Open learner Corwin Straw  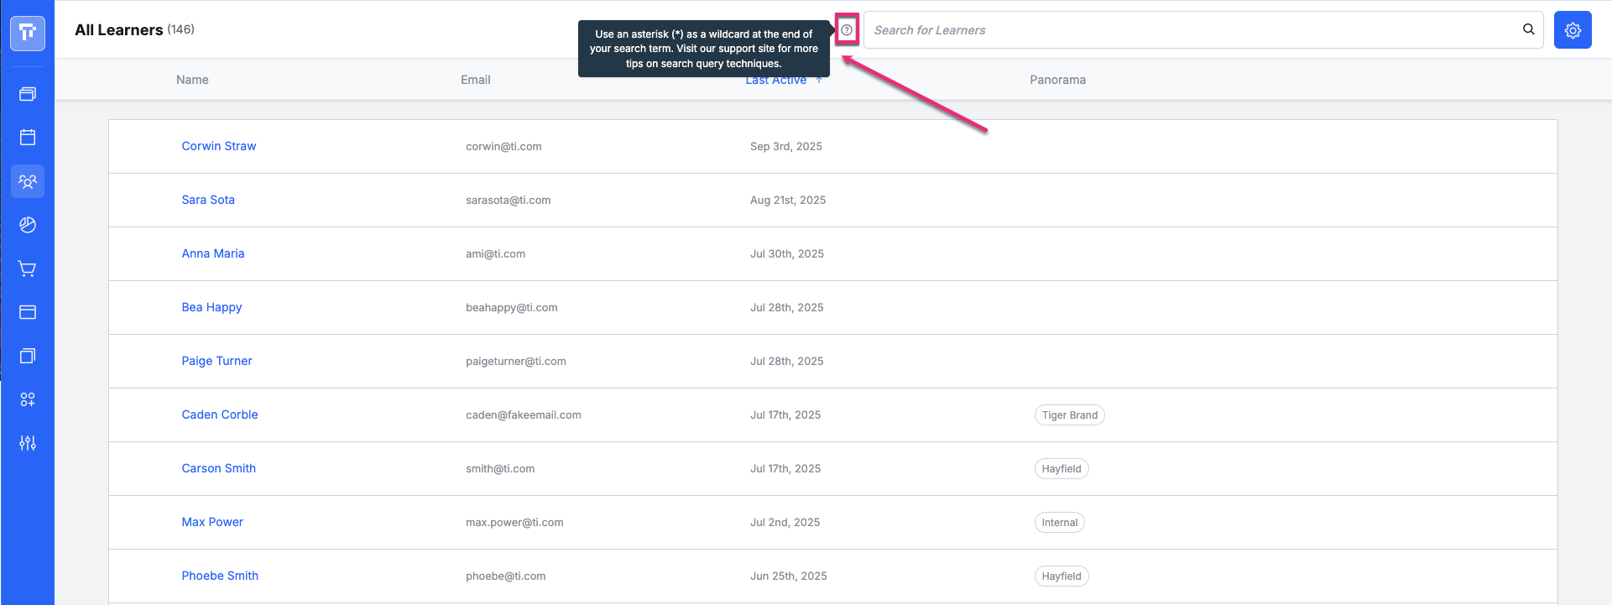coord(219,146)
